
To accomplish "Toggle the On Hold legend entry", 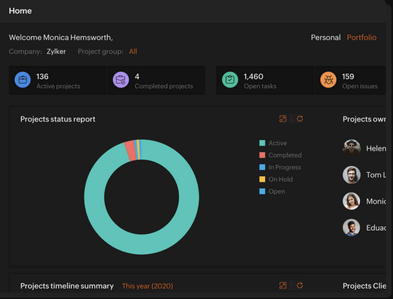I will [x=276, y=179].
